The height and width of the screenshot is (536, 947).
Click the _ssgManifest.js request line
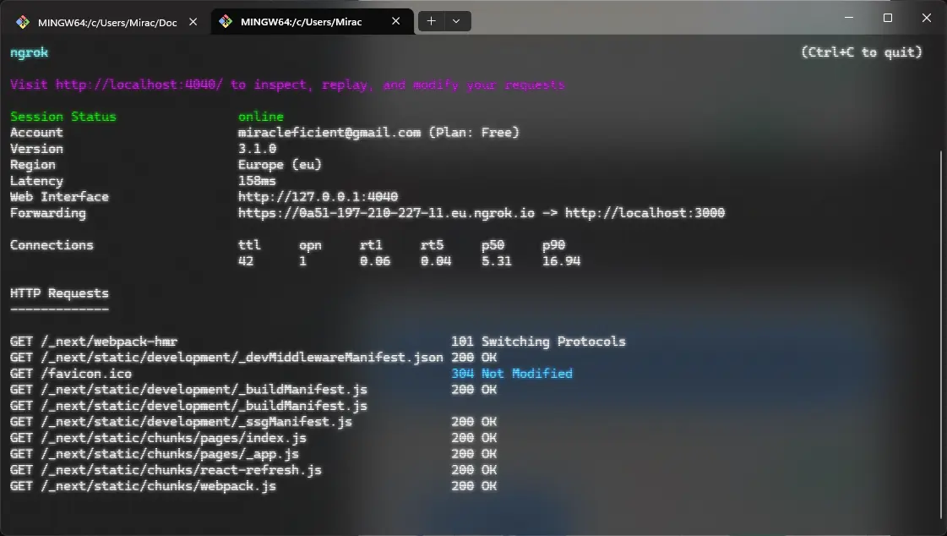(x=181, y=422)
